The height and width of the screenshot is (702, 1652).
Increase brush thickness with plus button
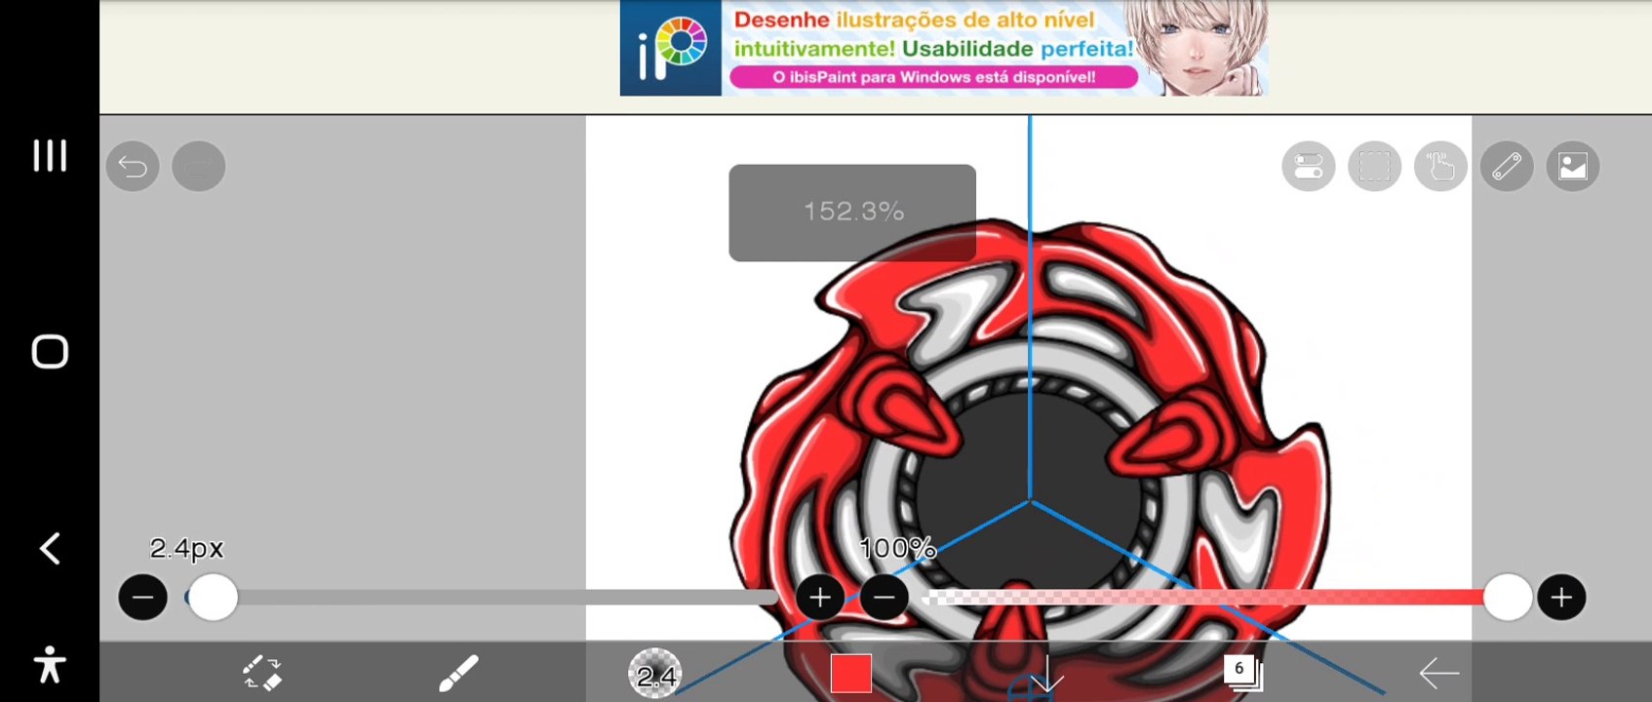pos(820,598)
